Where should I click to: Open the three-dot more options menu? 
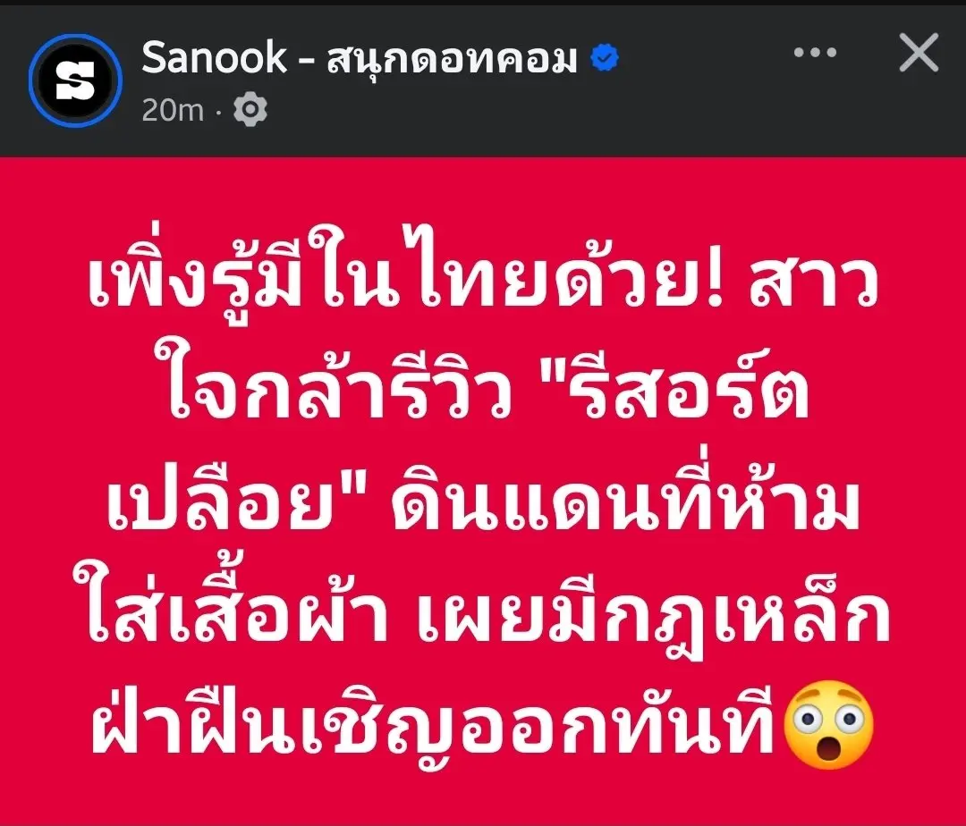(x=815, y=53)
